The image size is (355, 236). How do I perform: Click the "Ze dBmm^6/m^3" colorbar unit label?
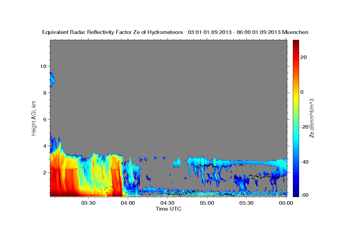[311, 118]
